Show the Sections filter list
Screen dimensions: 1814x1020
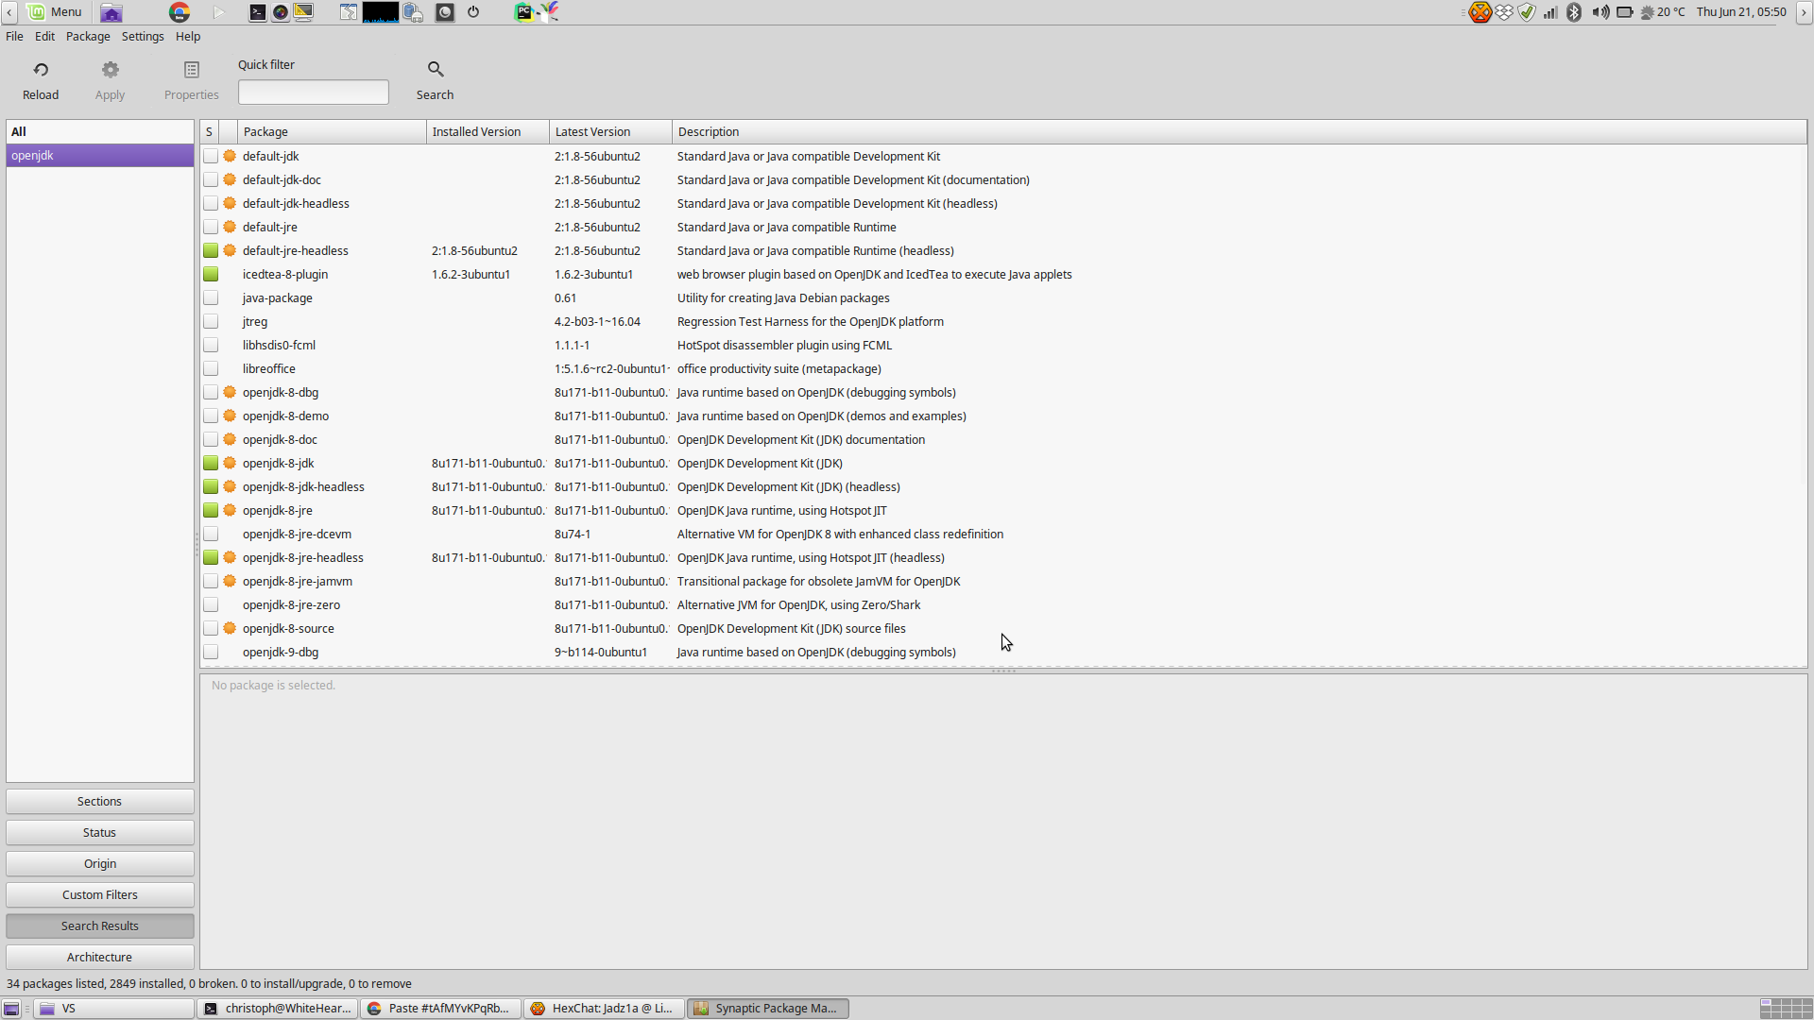(100, 801)
